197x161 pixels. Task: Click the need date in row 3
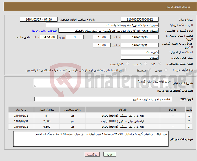21,127
